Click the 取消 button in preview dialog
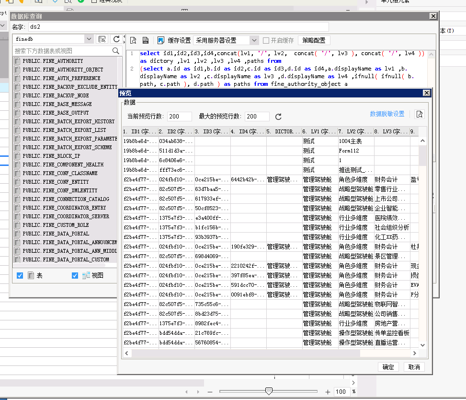 pos(414,367)
